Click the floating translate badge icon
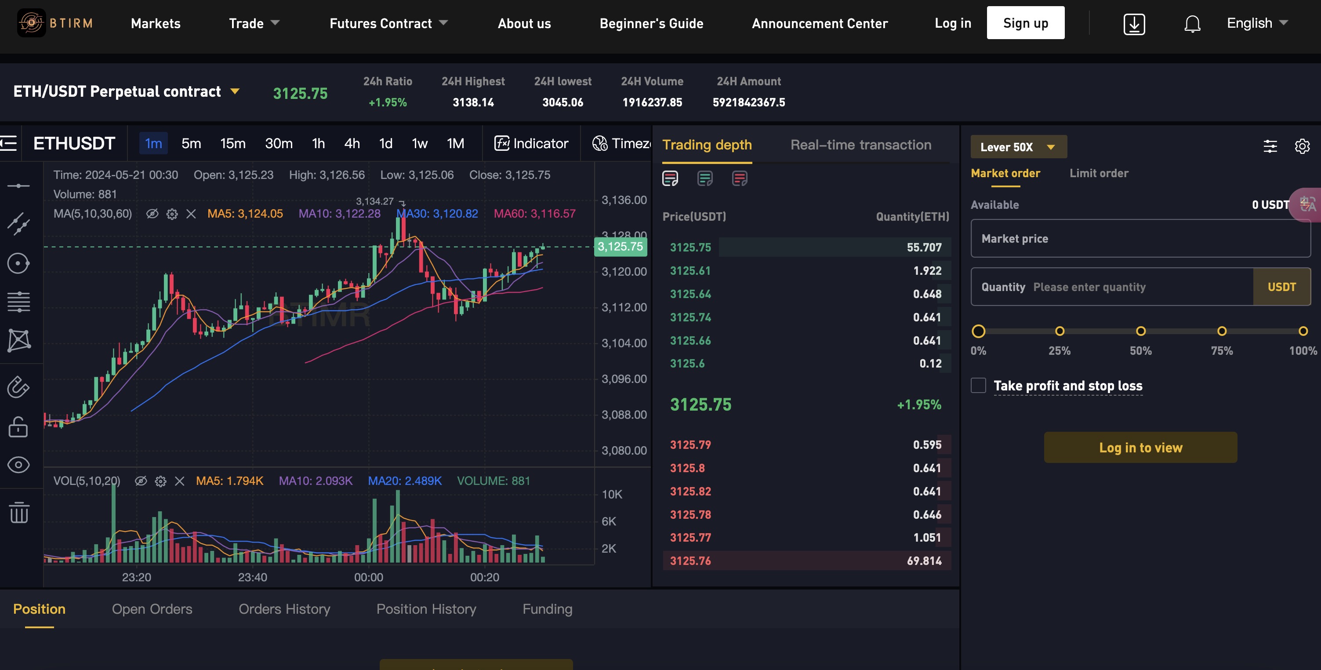 click(1306, 204)
